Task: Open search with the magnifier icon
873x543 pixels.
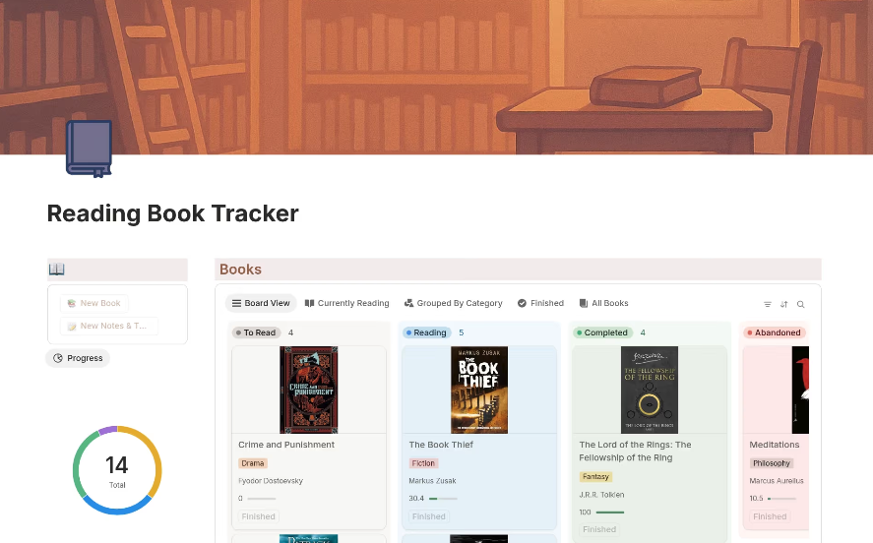Action: [x=801, y=304]
